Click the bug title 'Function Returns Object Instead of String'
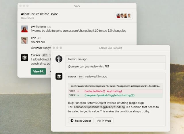 click(x=101, y=103)
